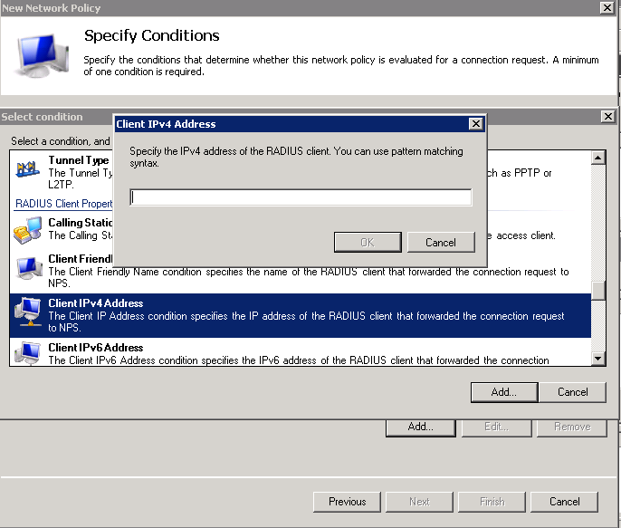The image size is (621, 528).
Task: Click the Client Friendly Name computer icon
Action: click(x=29, y=268)
